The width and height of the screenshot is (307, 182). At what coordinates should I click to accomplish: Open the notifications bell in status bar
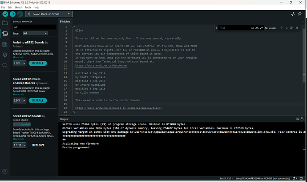point(295,178)
